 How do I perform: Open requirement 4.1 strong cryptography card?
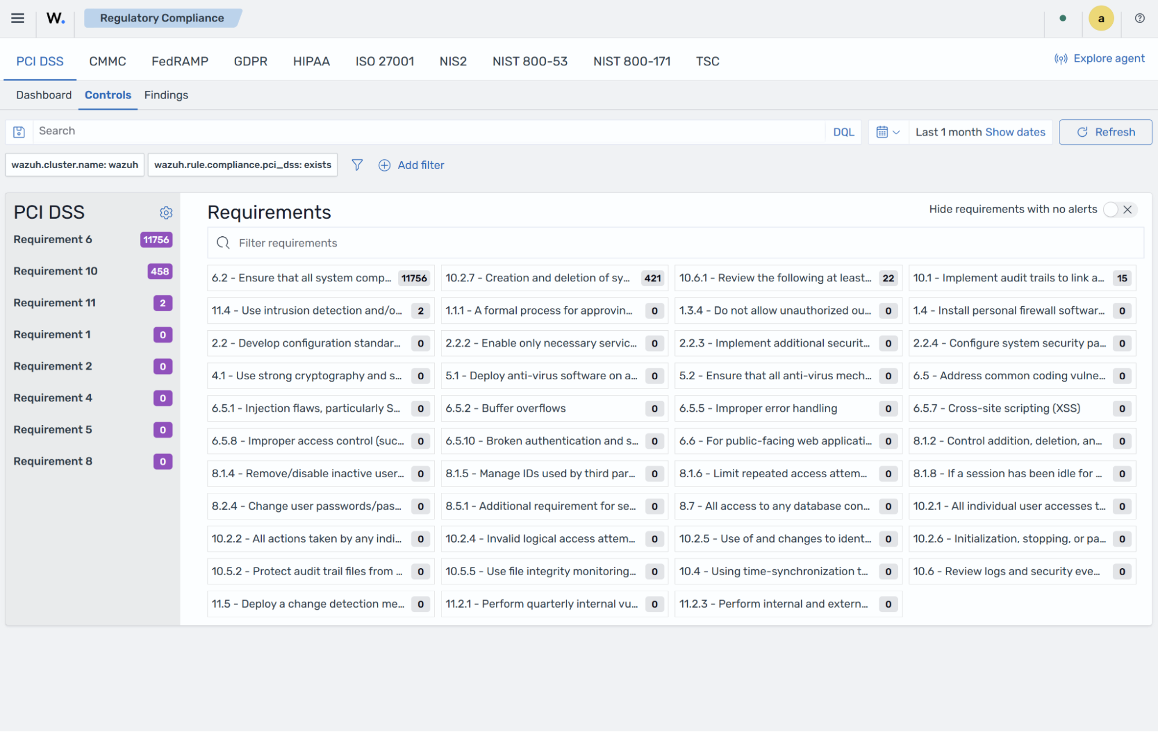point(321,376)
